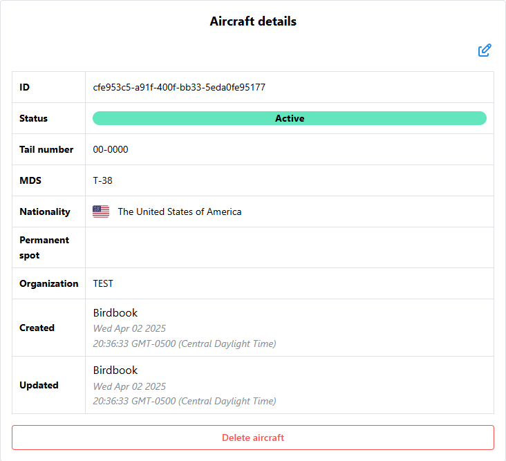Click the Organization row label

tap(49, 283)
